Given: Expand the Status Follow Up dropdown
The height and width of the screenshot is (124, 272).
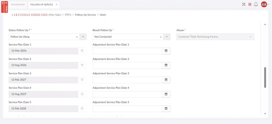Looking at the screenshot, I should coord(83,37).
